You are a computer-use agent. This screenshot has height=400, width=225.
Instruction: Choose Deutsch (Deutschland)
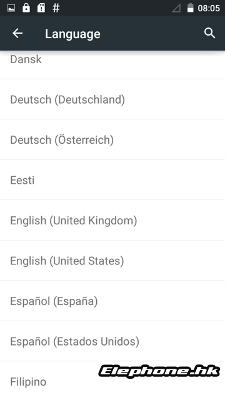click(112, 99)
